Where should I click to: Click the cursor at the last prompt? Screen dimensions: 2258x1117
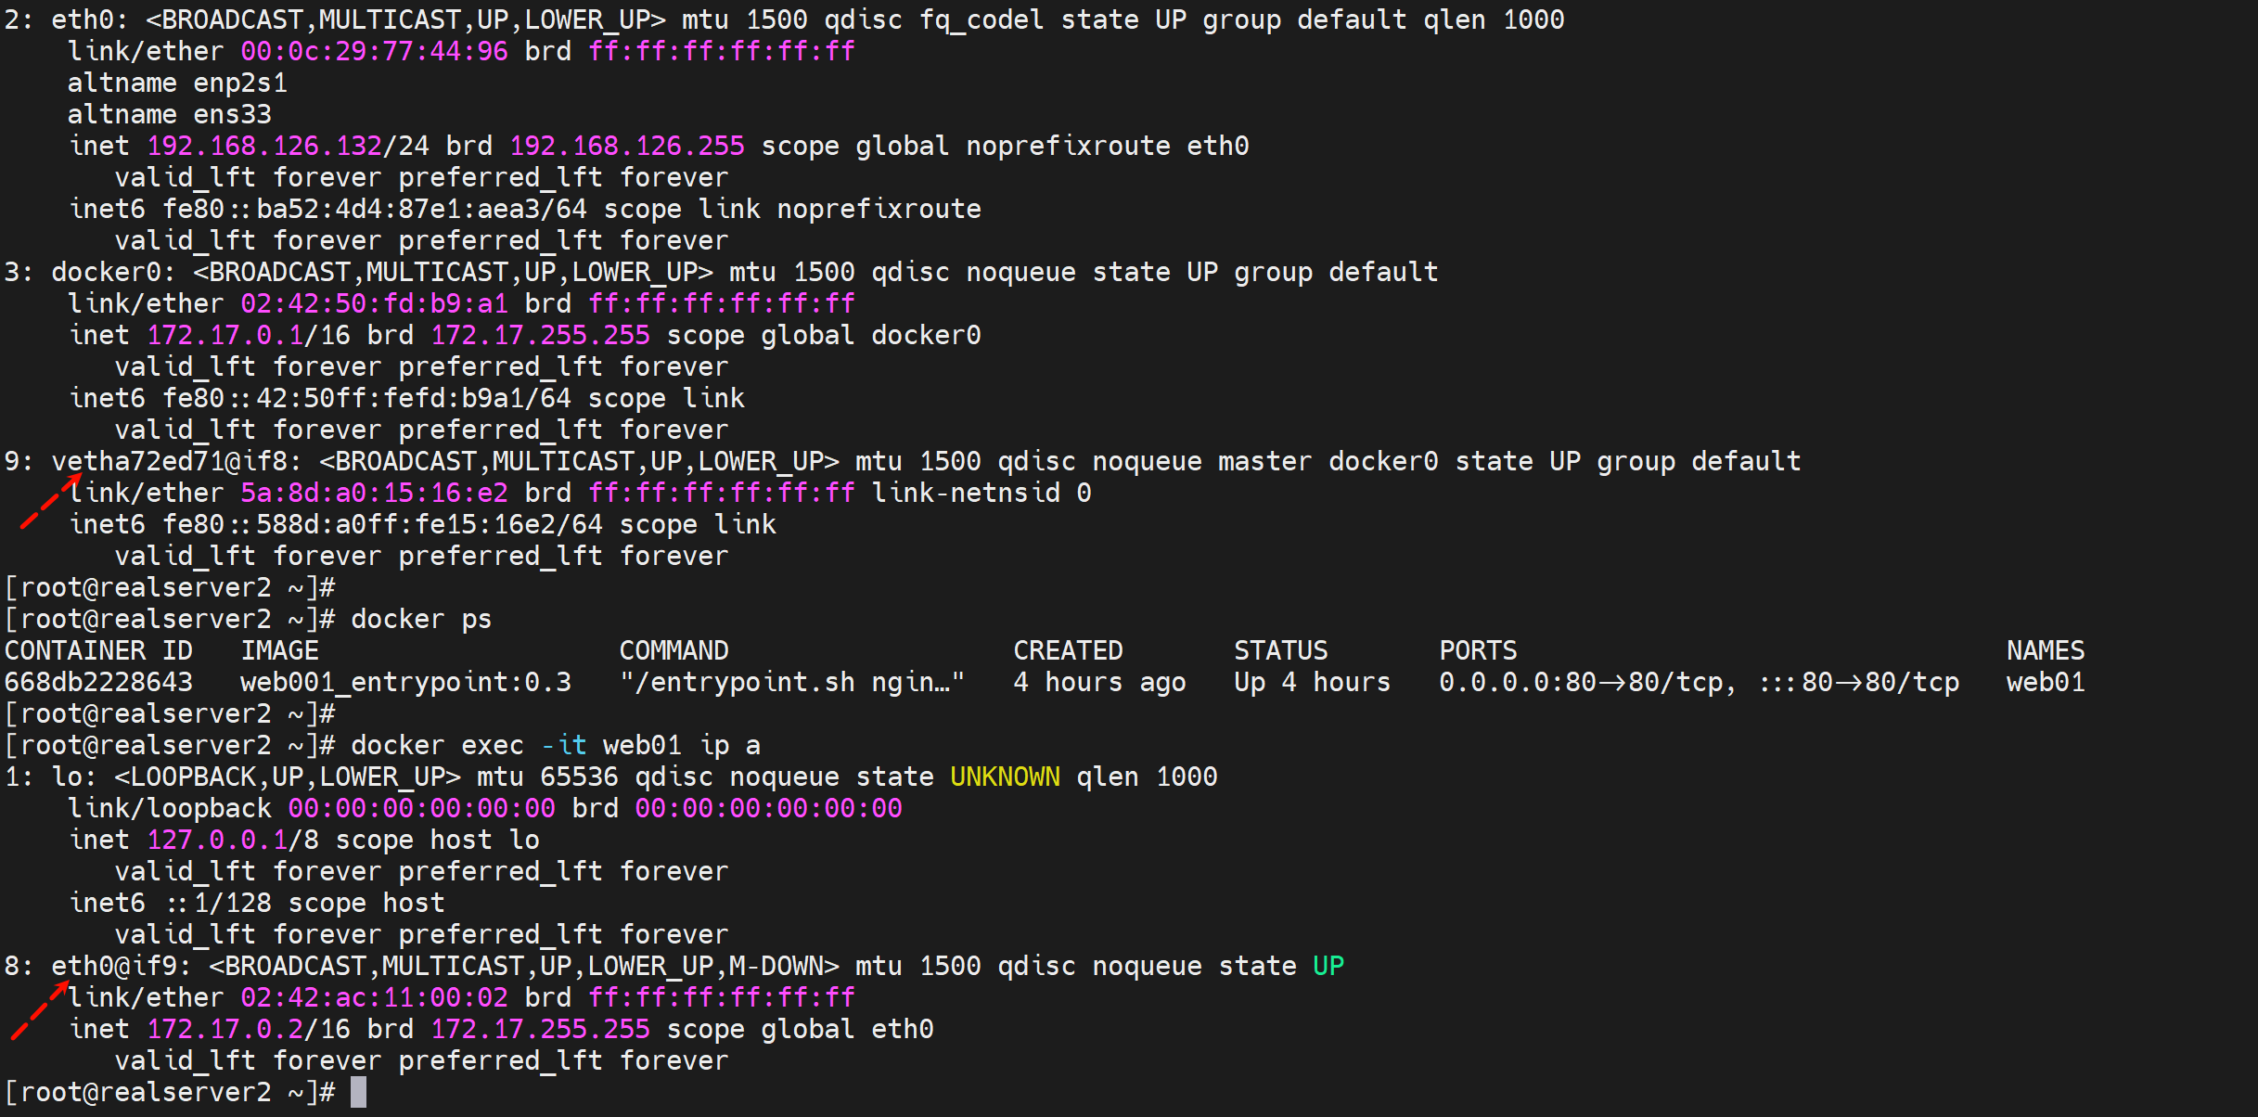[358, 1092]
